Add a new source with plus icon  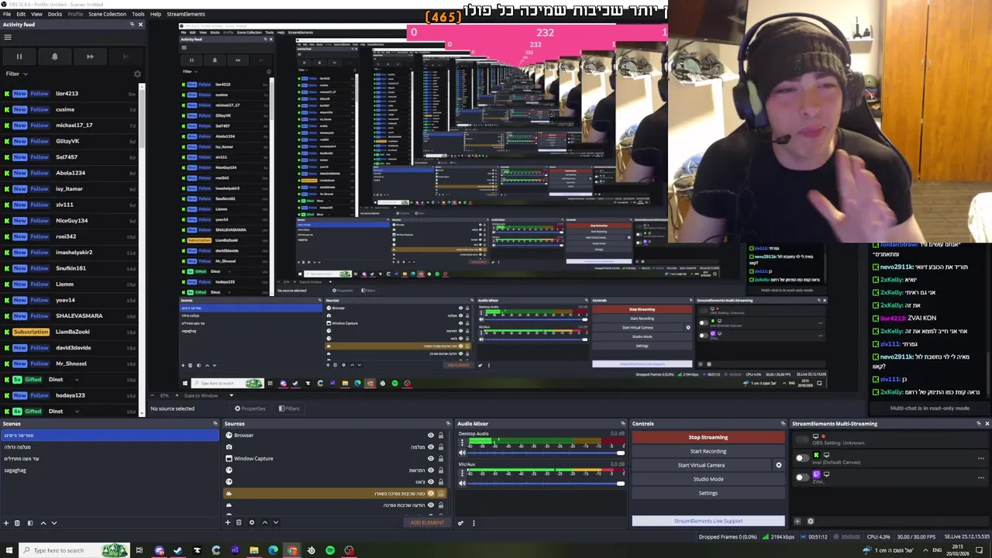[228, 522]
